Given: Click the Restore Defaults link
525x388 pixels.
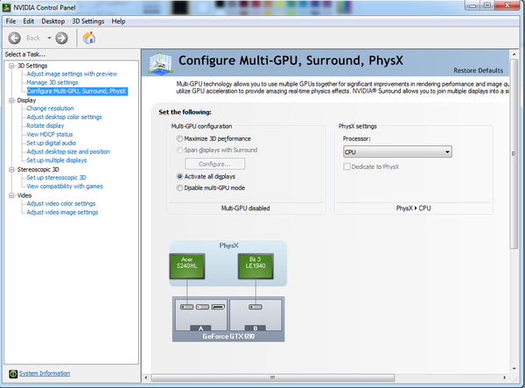Looking at the screenshot, I should tap(477, 70).
